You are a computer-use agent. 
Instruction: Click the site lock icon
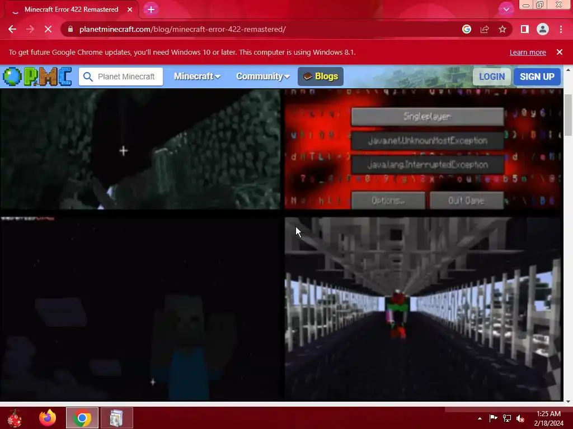click(71, 29)
